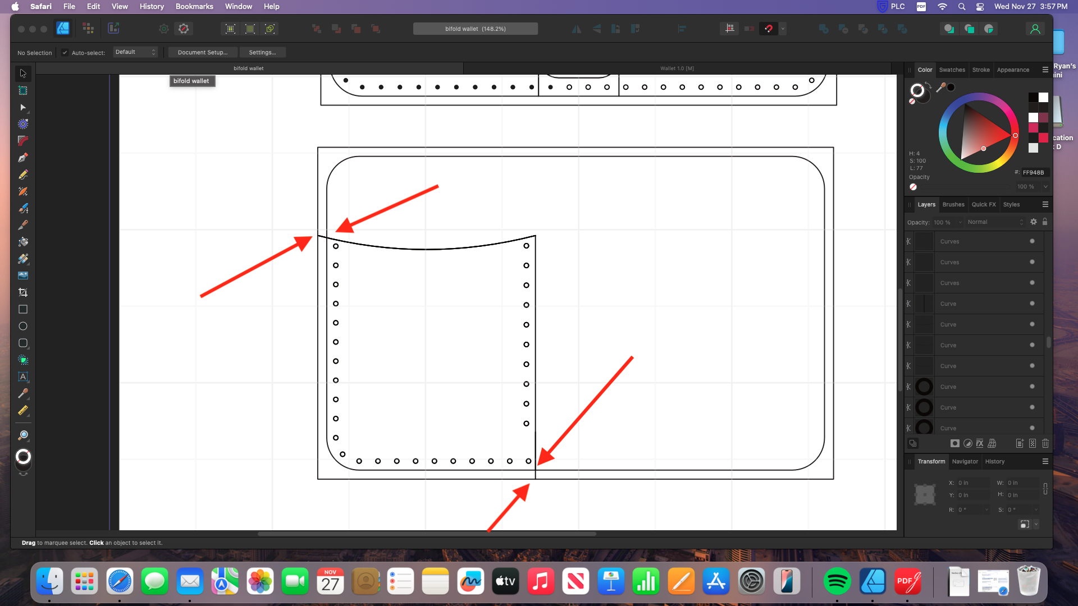Toggle the transform aspect ratio link
This screenshot has height=606, width=1078.
tap(1045, 489)
